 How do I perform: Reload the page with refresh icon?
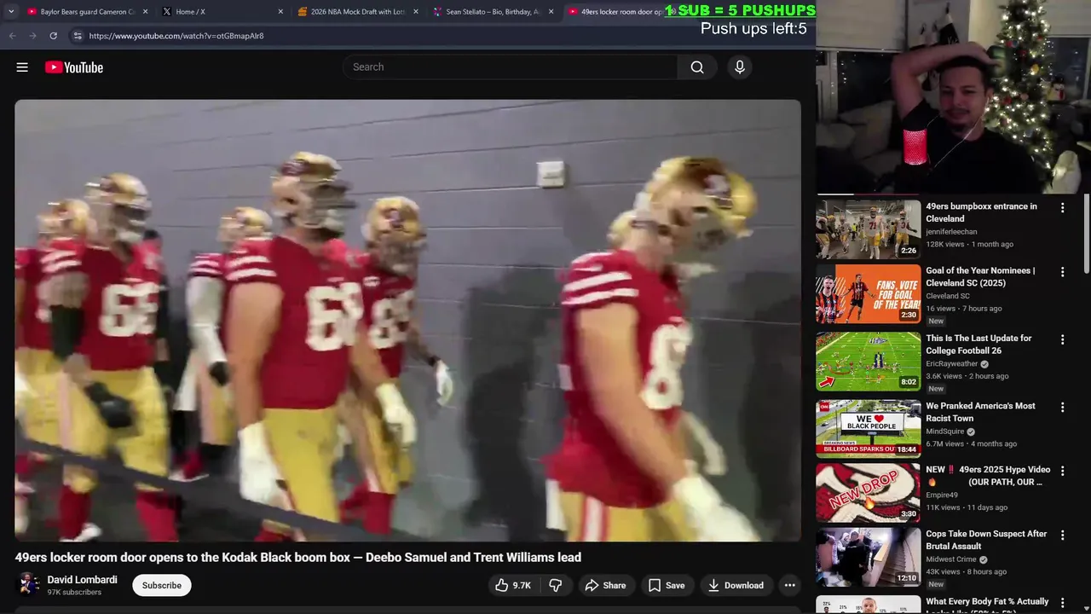point(53,36)
